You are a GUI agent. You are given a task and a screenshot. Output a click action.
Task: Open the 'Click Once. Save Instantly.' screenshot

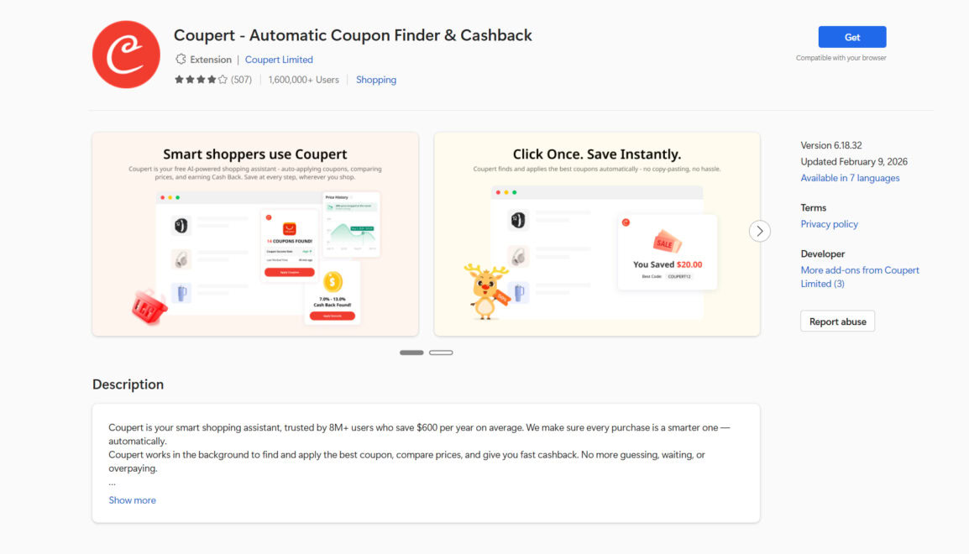pos(596,233)
